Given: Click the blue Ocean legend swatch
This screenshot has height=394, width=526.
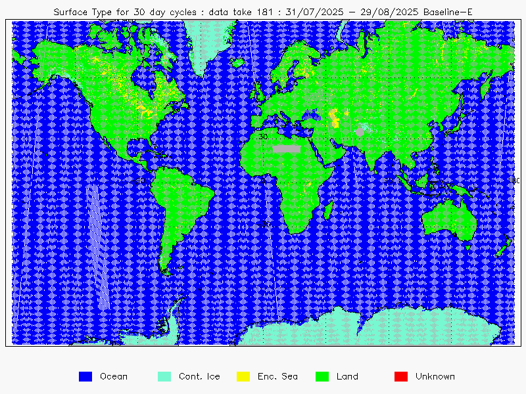Looking at the screenshot, I should (x=84, y=376).
